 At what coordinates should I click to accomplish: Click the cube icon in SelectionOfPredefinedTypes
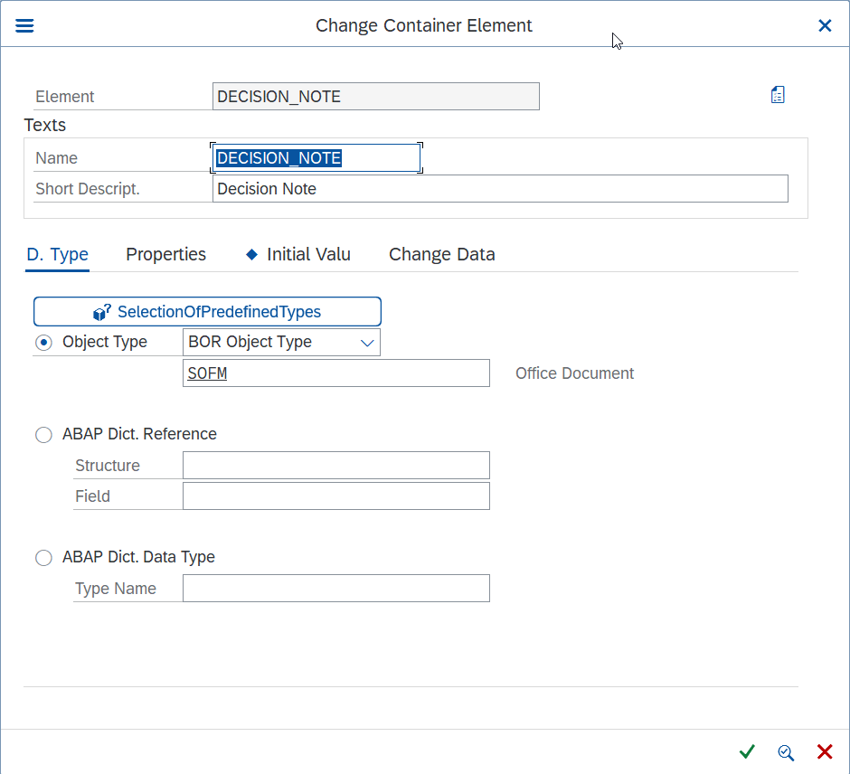pos(101,312)
